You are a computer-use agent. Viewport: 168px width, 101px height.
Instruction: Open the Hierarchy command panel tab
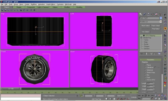point(148,14)
